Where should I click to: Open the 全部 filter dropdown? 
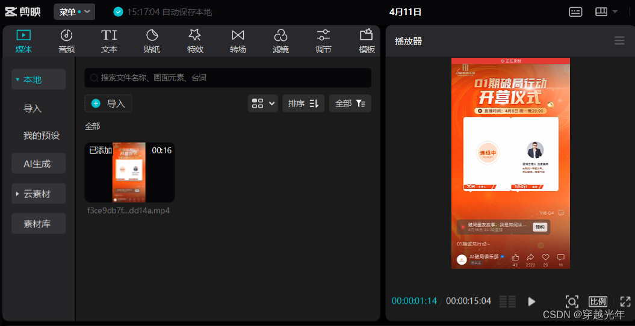[350, 103]
